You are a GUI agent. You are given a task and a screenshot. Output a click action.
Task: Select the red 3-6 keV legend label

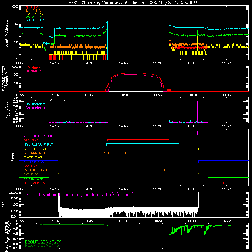tap(33, 8)
